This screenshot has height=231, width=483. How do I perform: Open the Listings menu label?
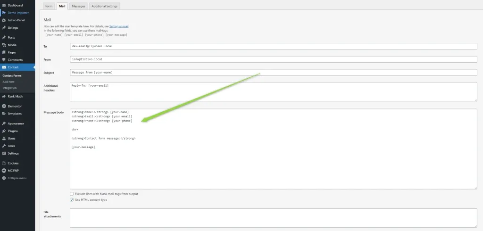pyautogui.click(x=13, y=28)
